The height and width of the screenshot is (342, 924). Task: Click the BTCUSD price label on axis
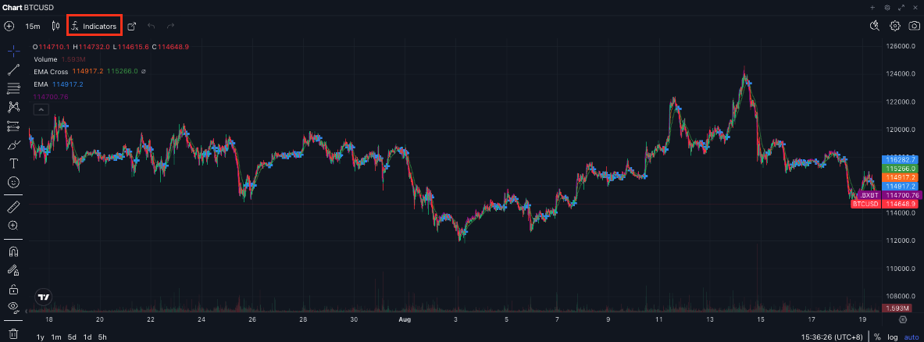(865, 204)
